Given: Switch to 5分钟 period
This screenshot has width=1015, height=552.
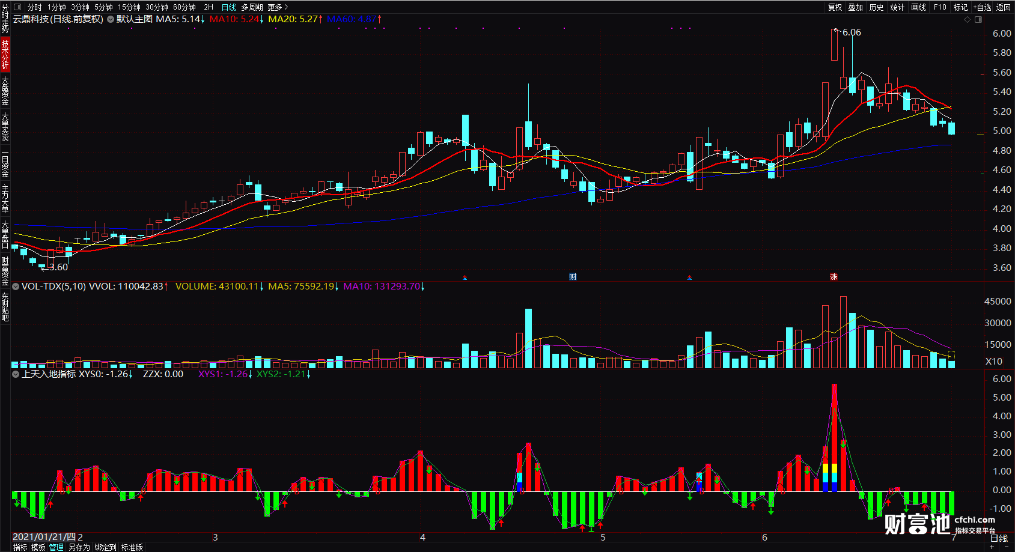Looking at the screenshot, I should coord(103,7).
